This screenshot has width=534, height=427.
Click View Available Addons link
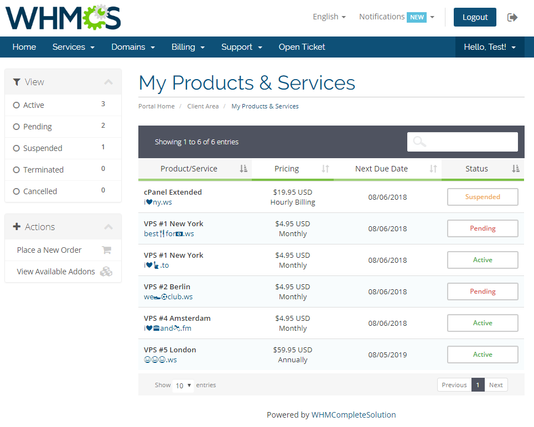(x=56, y=272)
